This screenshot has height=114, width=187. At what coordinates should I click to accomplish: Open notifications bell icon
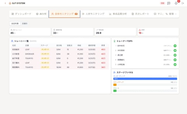176,3
